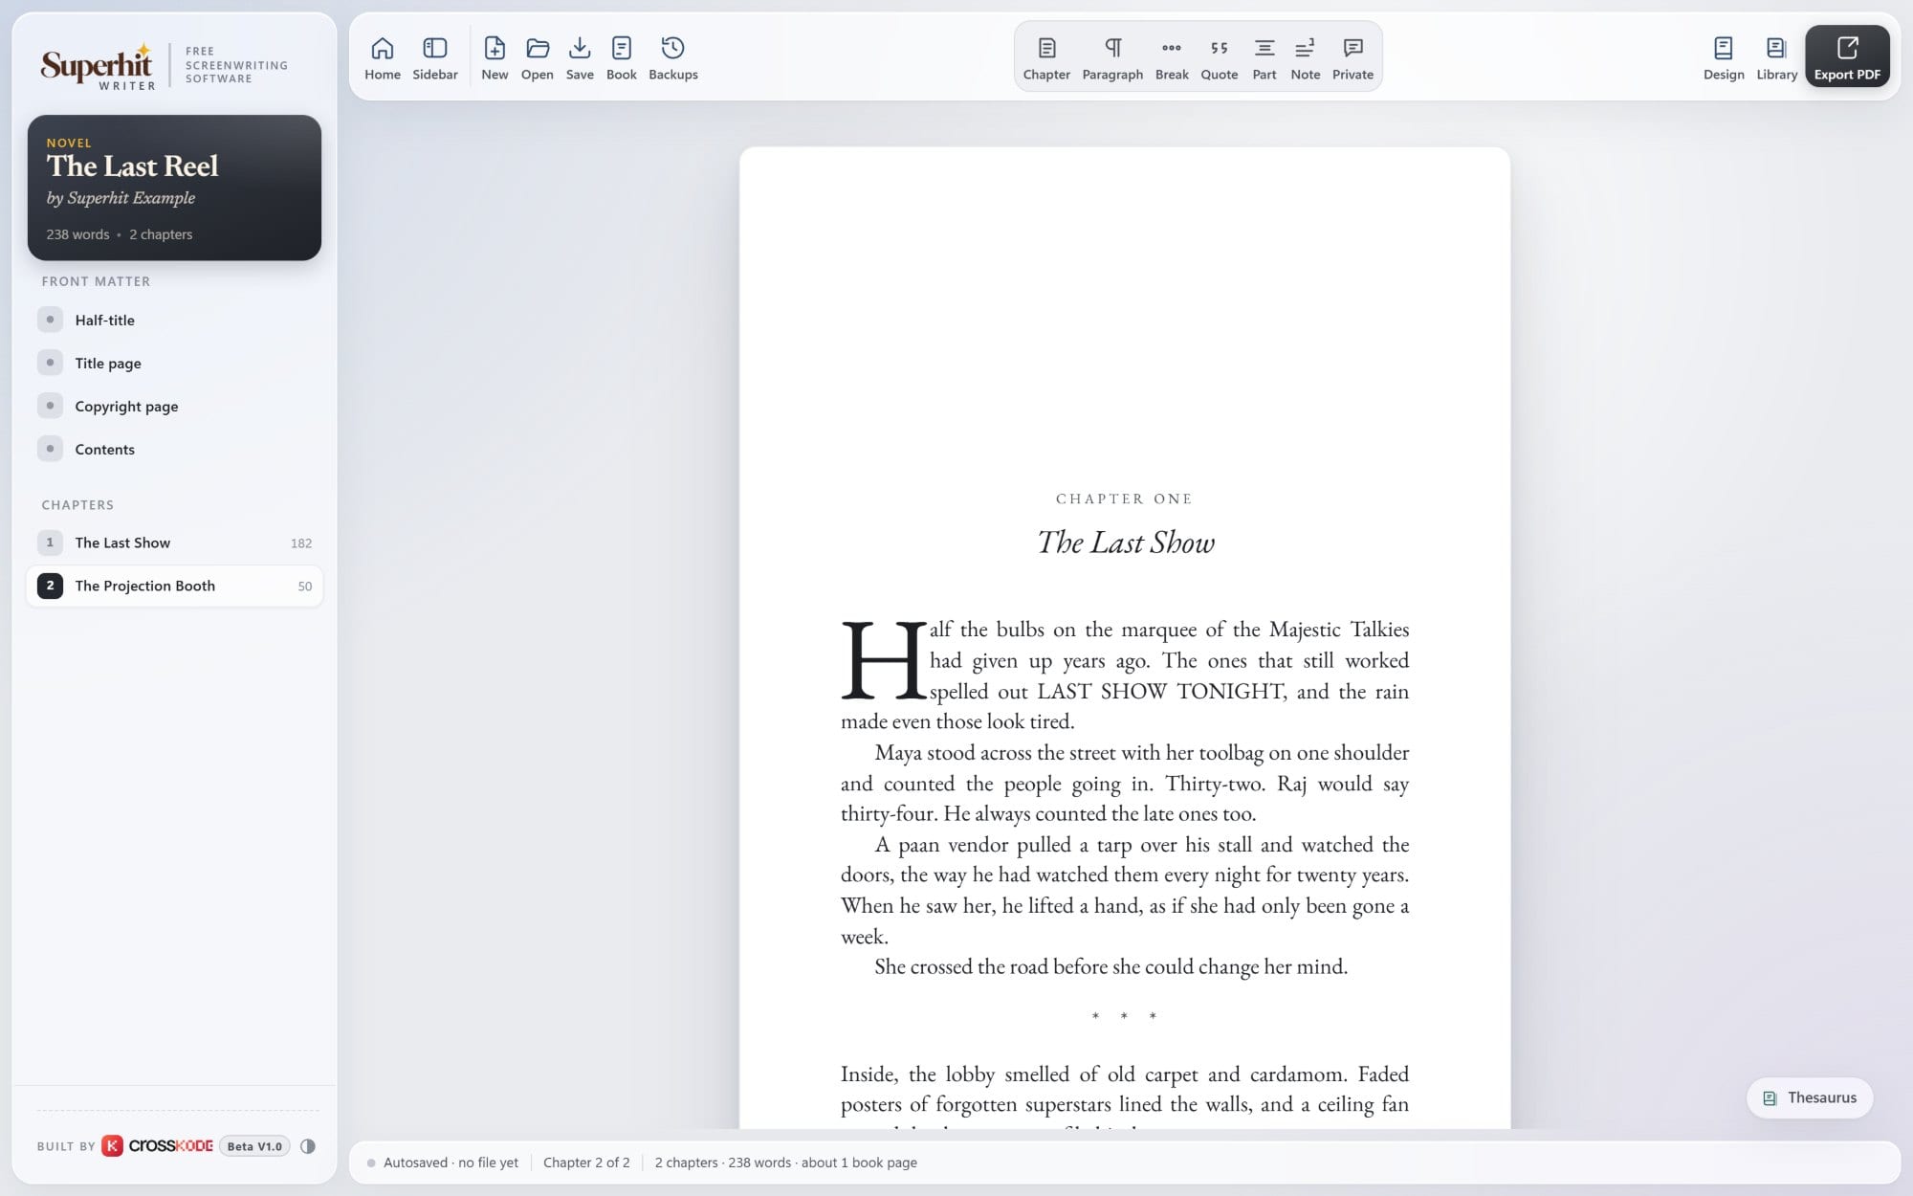Click The Last Reel novel card
This screenshot has height=1196, width=1913.
174,188
